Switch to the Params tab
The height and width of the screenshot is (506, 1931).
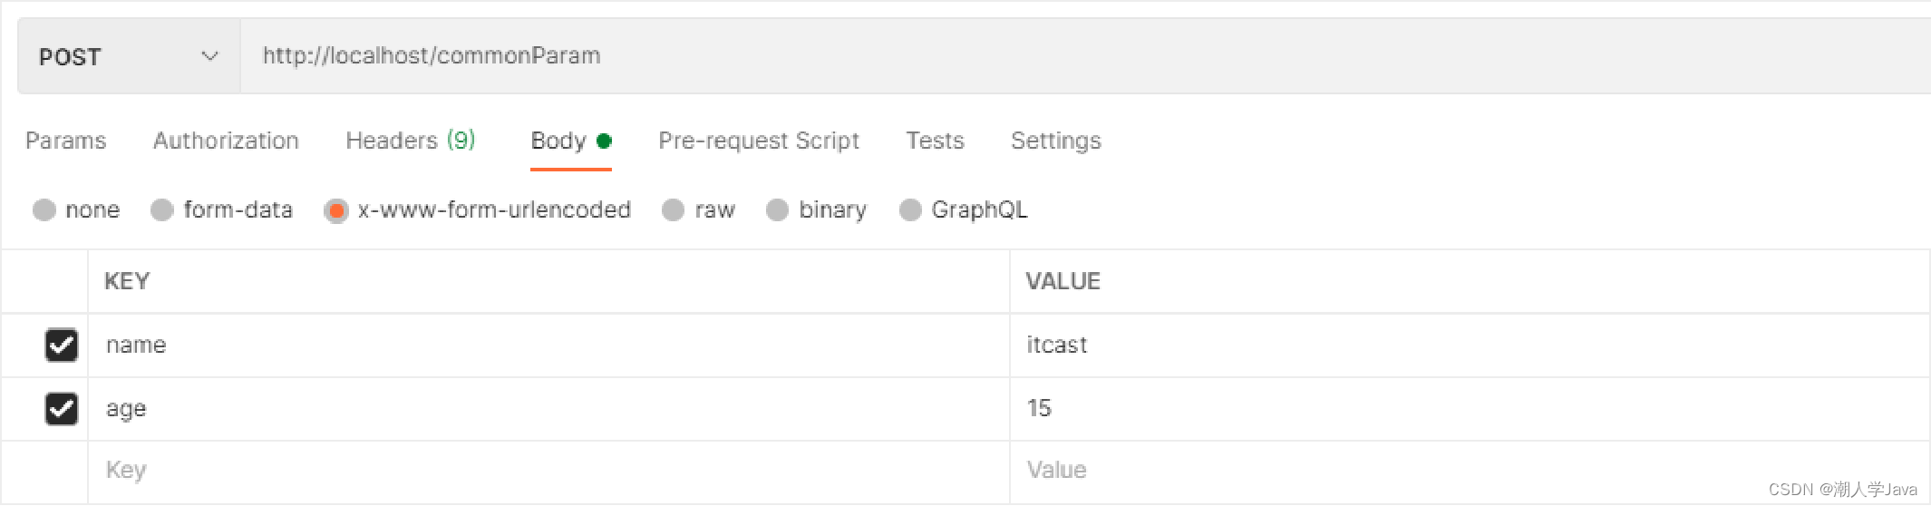click(66, 141)
